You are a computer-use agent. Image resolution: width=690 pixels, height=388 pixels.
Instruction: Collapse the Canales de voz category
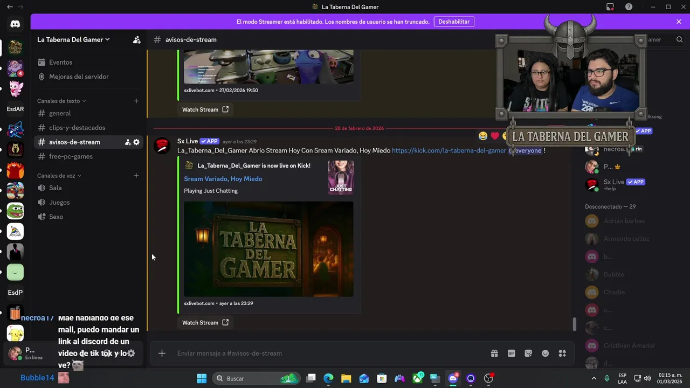click(59, 176)
